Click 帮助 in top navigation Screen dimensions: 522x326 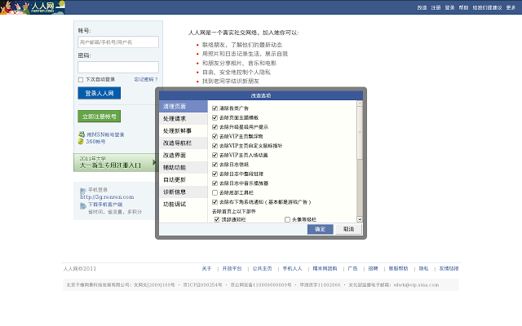tap(463, 7)
